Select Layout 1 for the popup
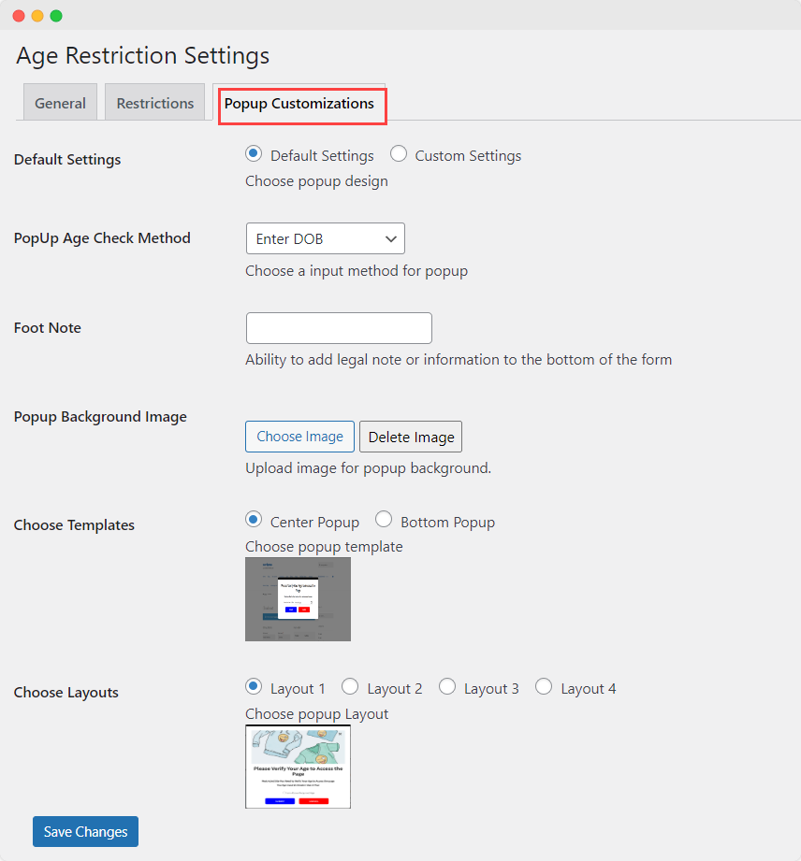The image size is (801, 861). point(253,685)
